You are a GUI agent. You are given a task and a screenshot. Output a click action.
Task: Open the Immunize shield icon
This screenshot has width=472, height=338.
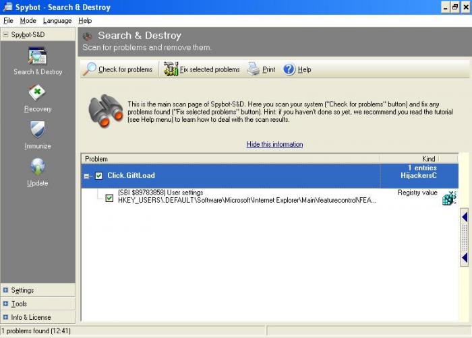click(38, 129)
